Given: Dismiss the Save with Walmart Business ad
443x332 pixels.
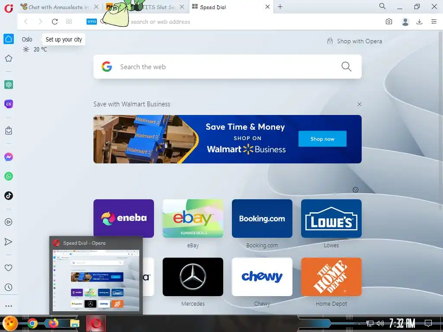Looking at the screenshot, I should point(360,104).
